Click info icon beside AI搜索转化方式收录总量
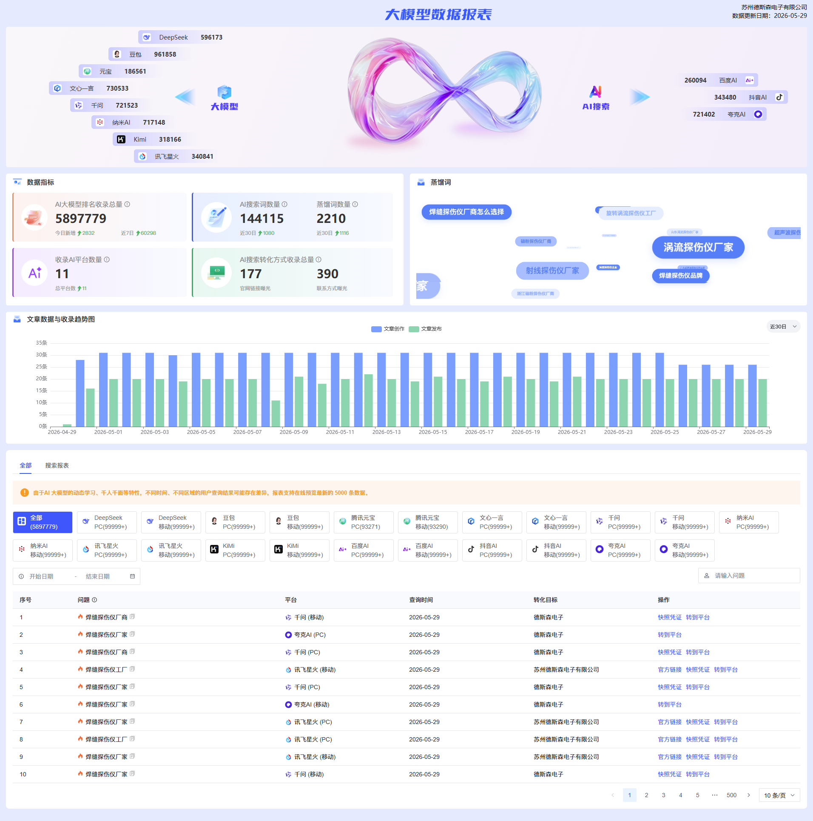Image resolution: width=813 pixels, height=821 pixels. pyautogui.click(x=318, y=259)
